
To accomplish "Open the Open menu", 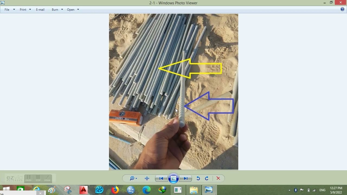I will [x=71, y=9].
